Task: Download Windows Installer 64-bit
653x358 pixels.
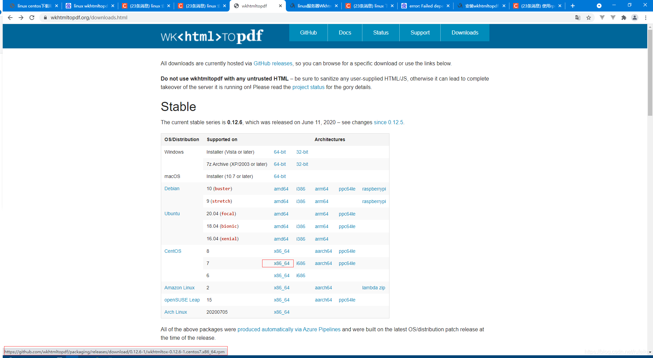Action: [280, 152]
